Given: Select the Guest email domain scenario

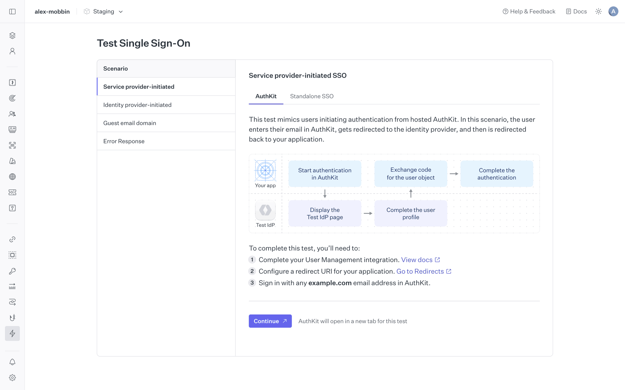Looking at the screenshot, I should 166,123.
